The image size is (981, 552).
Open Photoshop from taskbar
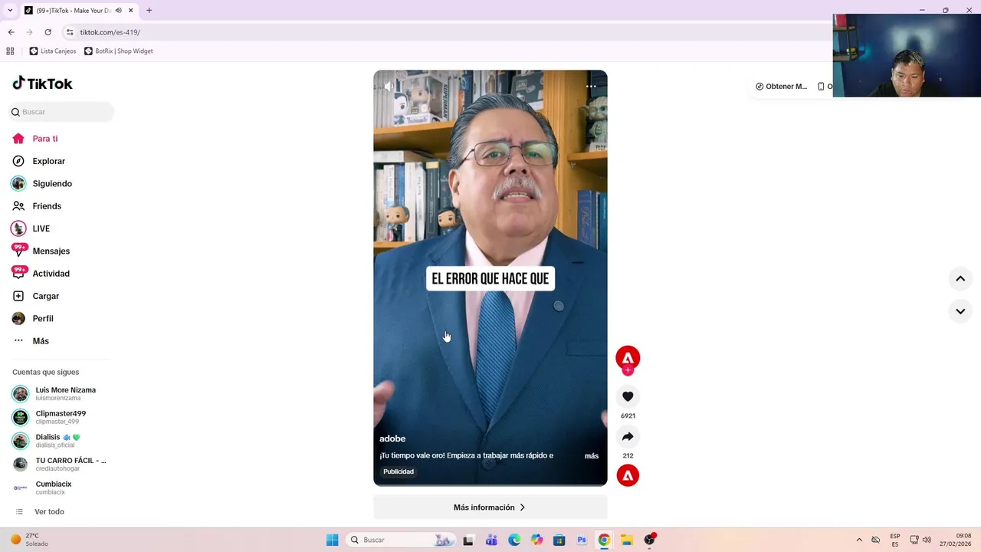pos(582,540)
